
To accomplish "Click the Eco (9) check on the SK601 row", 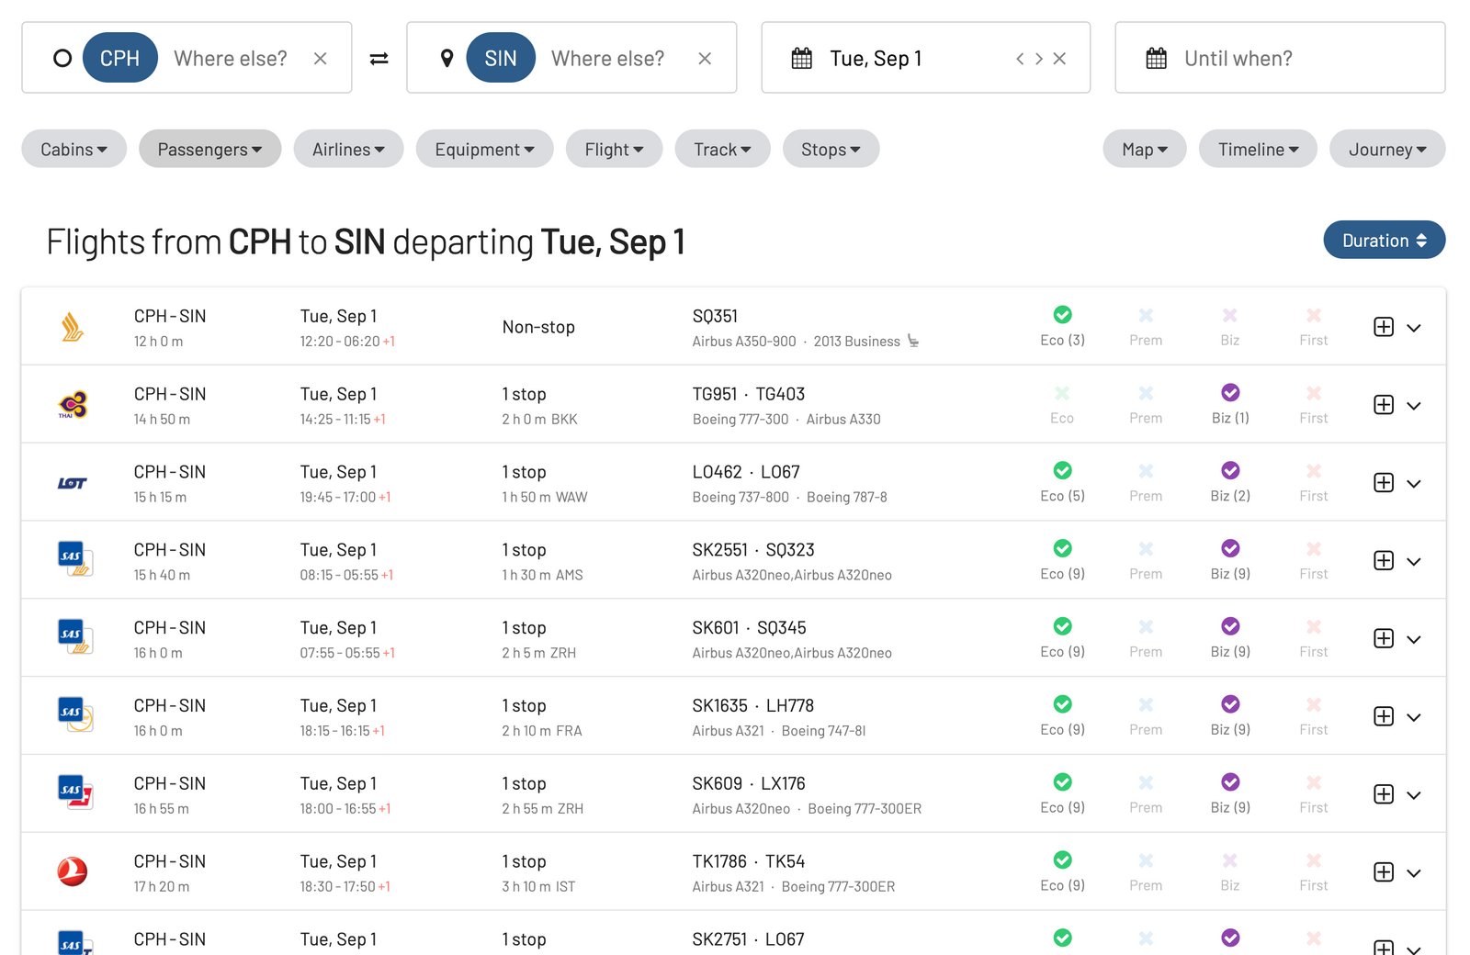I will coord(1062,626).
